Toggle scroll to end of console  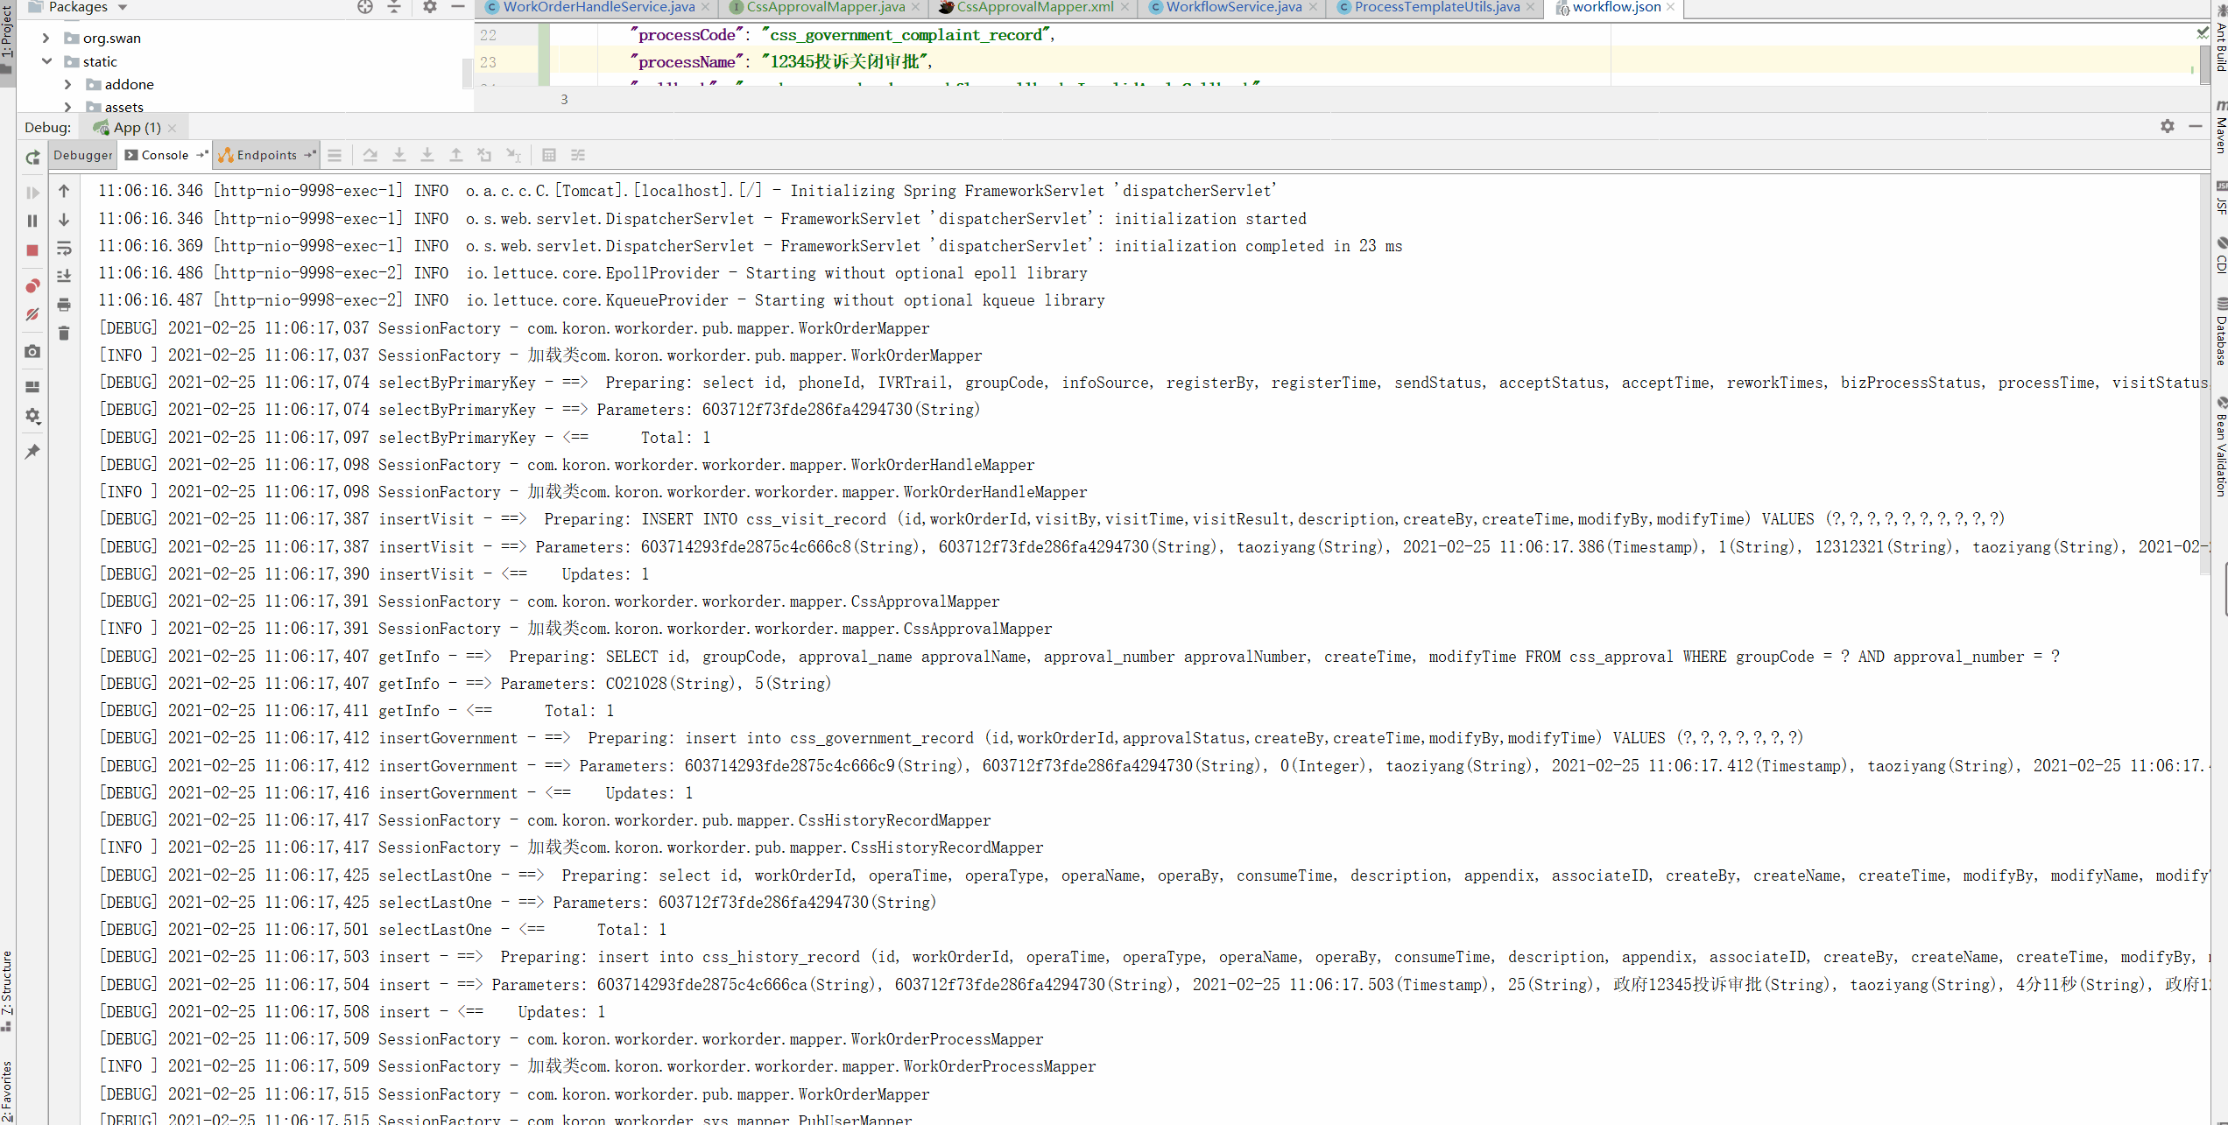point(64,277)
